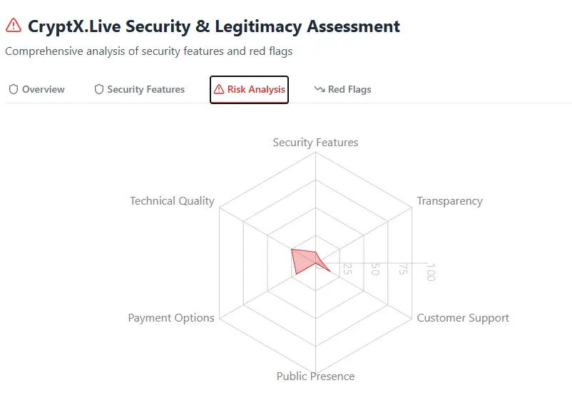Viewport: 572px width, 405px height.
Task: Click the shield icon on the Overview tab
Action: pos(13,90)
